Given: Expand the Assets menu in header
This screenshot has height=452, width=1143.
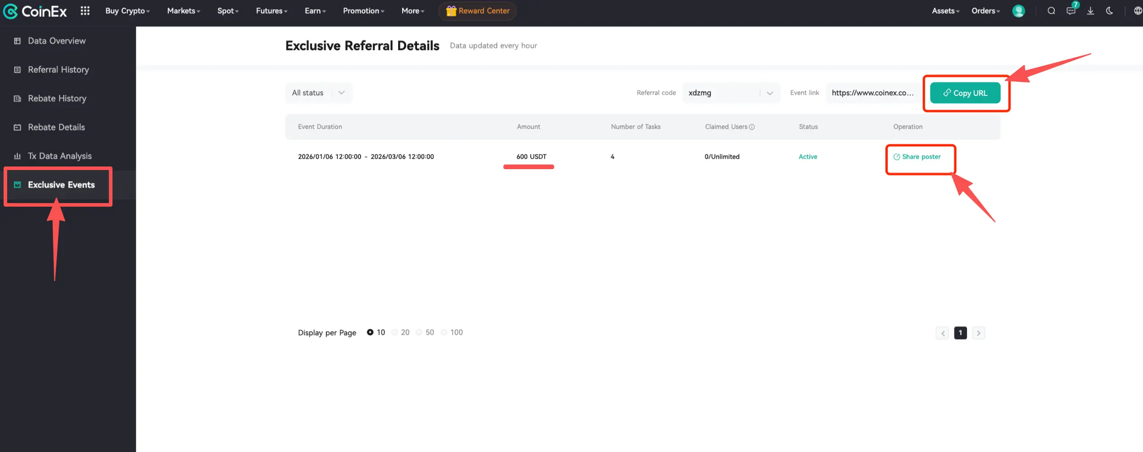Looking at the screenshot, I should [x=945, y=11].
